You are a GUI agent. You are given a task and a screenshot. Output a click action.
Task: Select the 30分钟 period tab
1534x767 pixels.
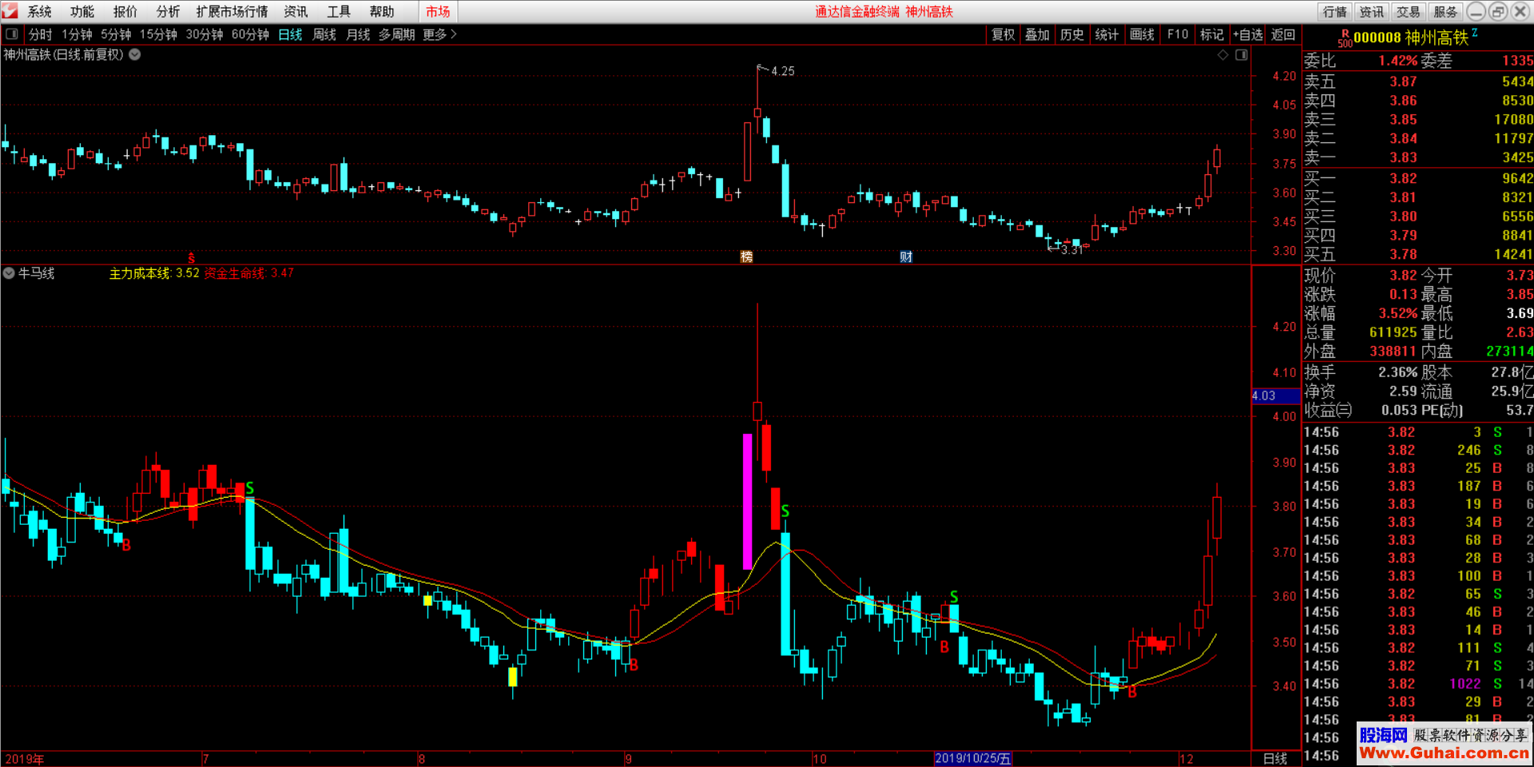tap(205, 34)
